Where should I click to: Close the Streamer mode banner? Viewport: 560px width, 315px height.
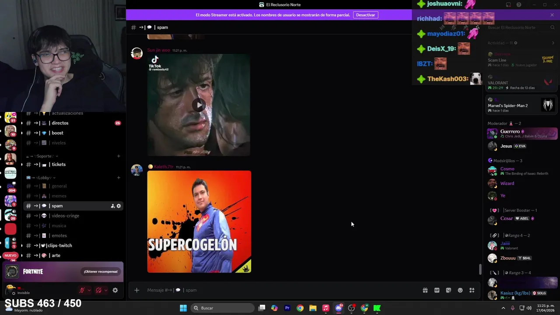[552, 15]
